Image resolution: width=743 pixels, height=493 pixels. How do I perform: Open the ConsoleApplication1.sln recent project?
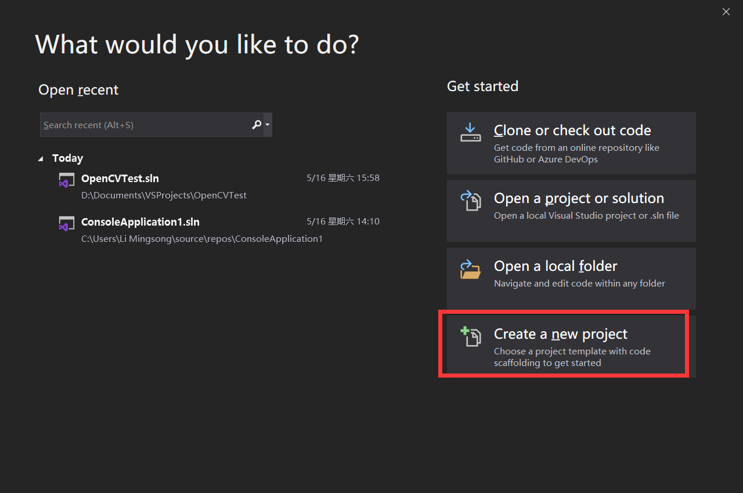(x=140, y=222)
